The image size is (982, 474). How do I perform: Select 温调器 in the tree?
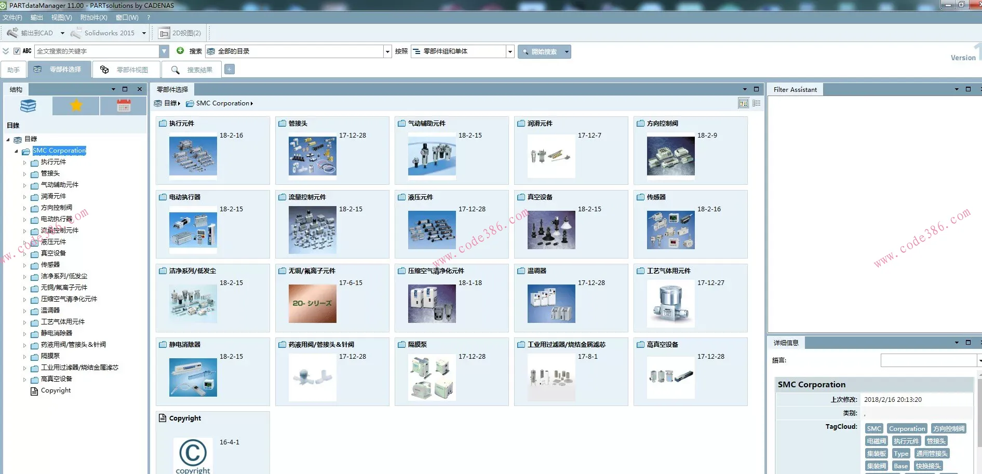click(50, 310)
